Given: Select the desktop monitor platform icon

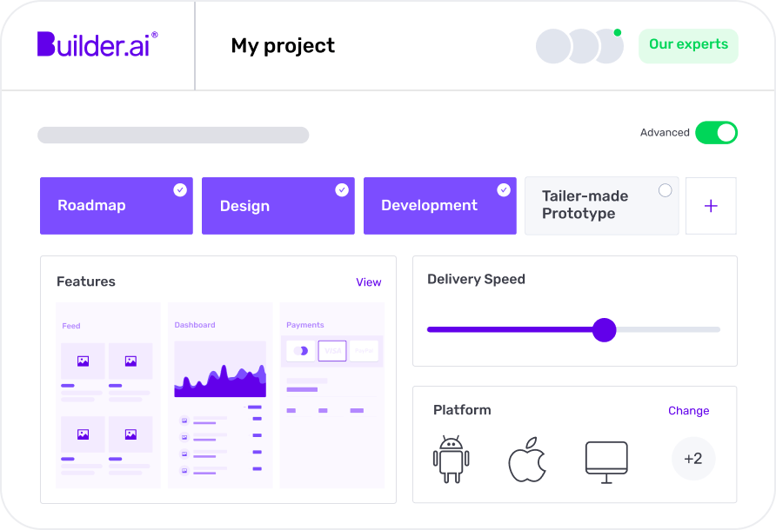Looking at the screenshot, I should 606,462.
